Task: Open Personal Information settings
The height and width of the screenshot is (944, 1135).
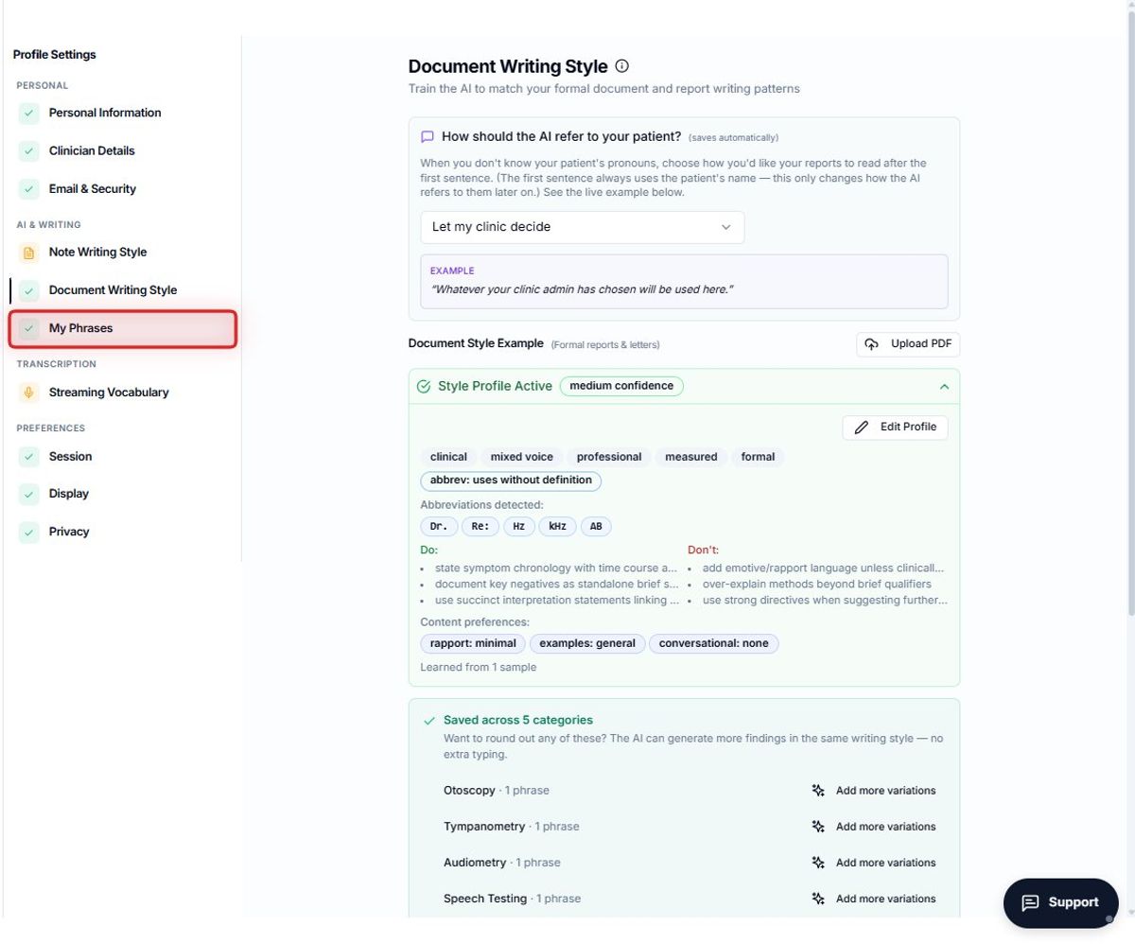Action: click(x=122, y=113)
